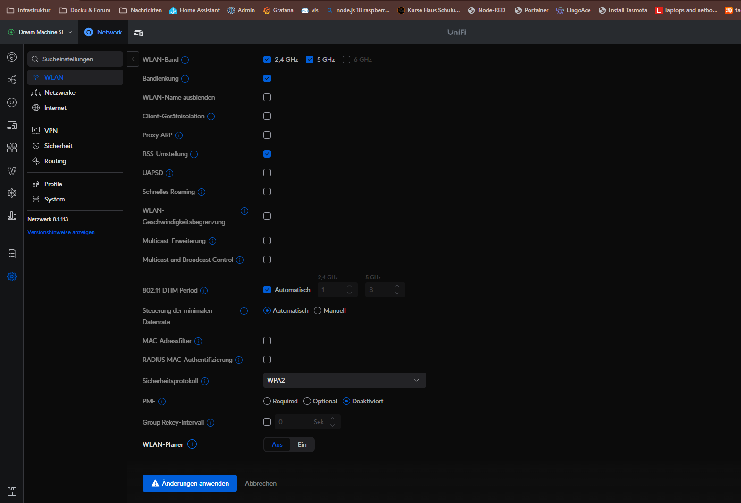741x503 pixels.
Task: Show info for Group Rekey-Intervall
Action: [x=211, y=423]
